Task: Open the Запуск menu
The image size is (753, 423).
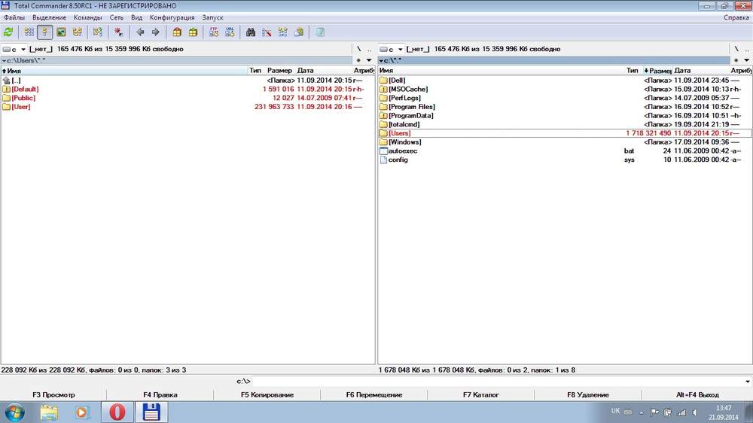Action: [x=212, y=17]
